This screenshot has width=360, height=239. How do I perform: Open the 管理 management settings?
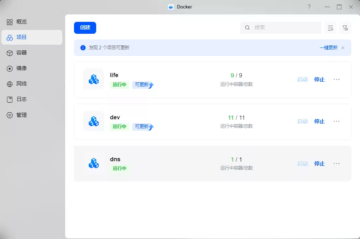17,115
